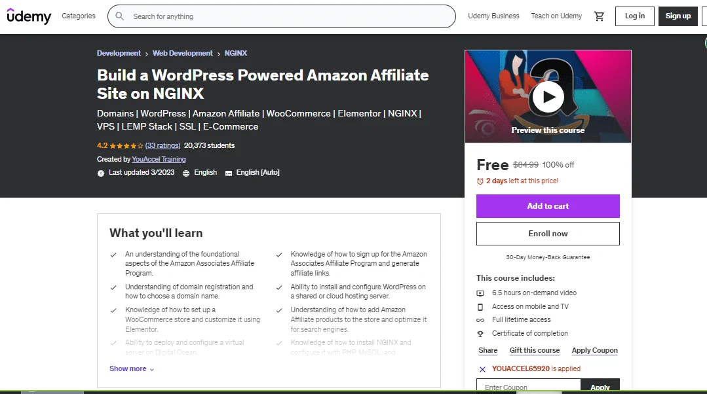Click the trophy icon beside Certificate of completion
Screen dimensions: 707x394
pyautogui.click(x=480, y=334)
